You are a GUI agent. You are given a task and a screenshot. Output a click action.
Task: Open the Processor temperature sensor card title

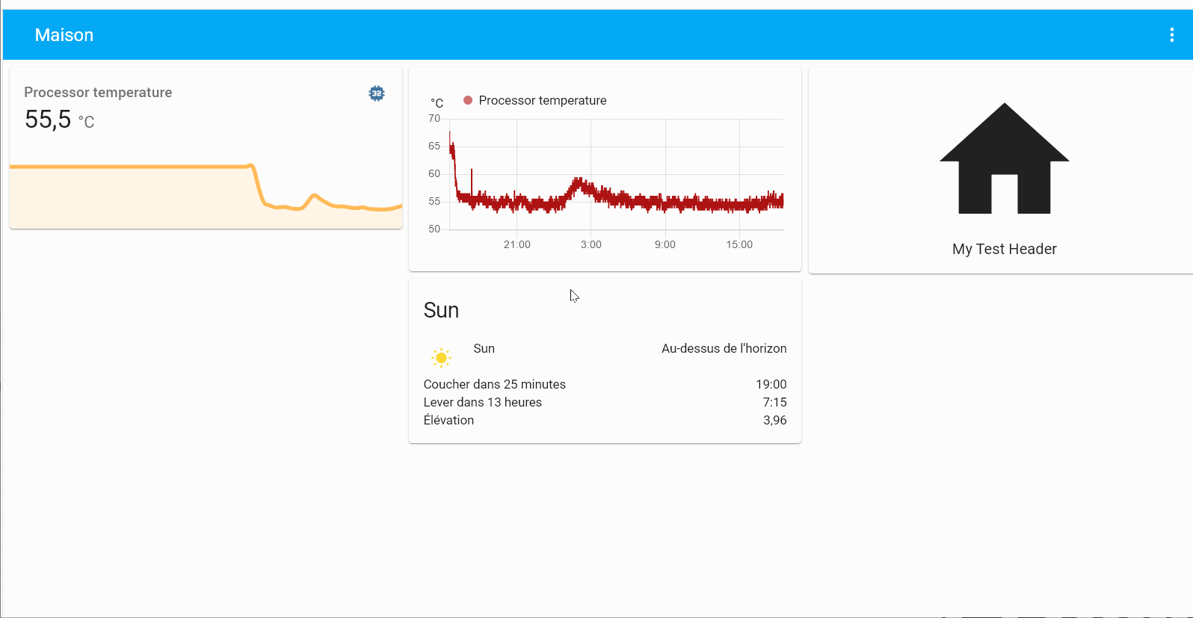98,92
